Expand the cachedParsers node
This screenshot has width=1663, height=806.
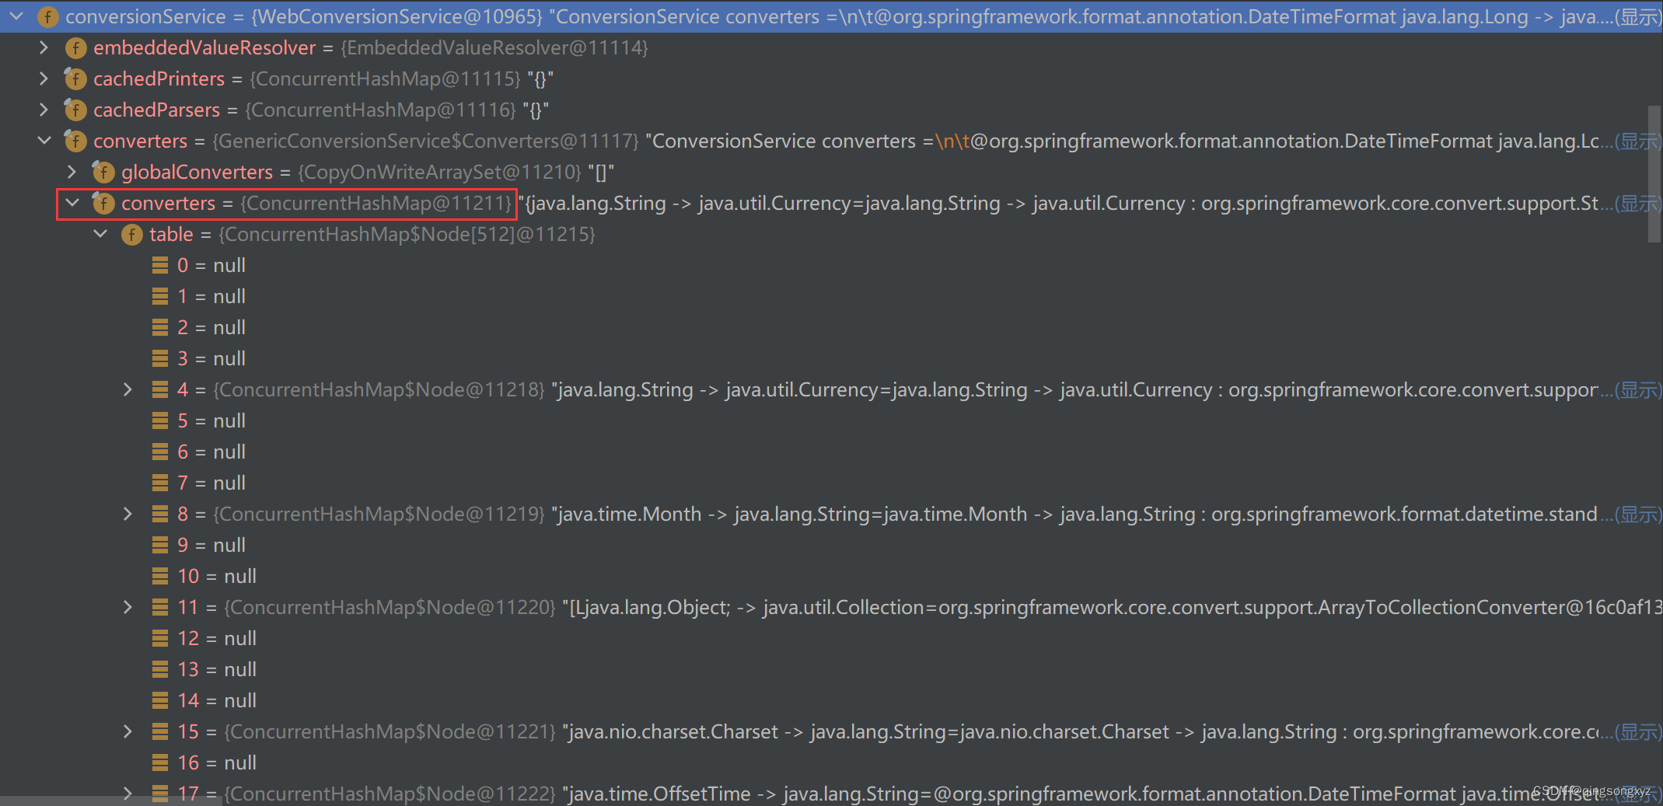44,110
